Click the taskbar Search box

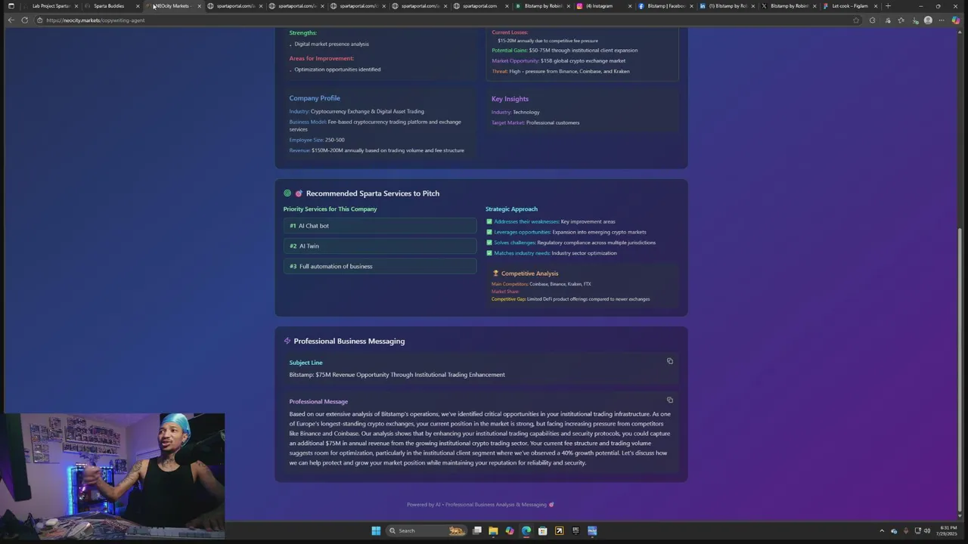(x=428, y=530)
